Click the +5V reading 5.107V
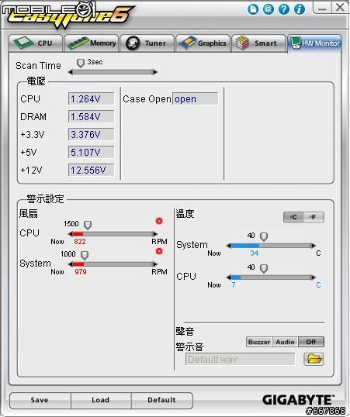The width and height of the screenshot is (350, 417). (x=91, y=152)
